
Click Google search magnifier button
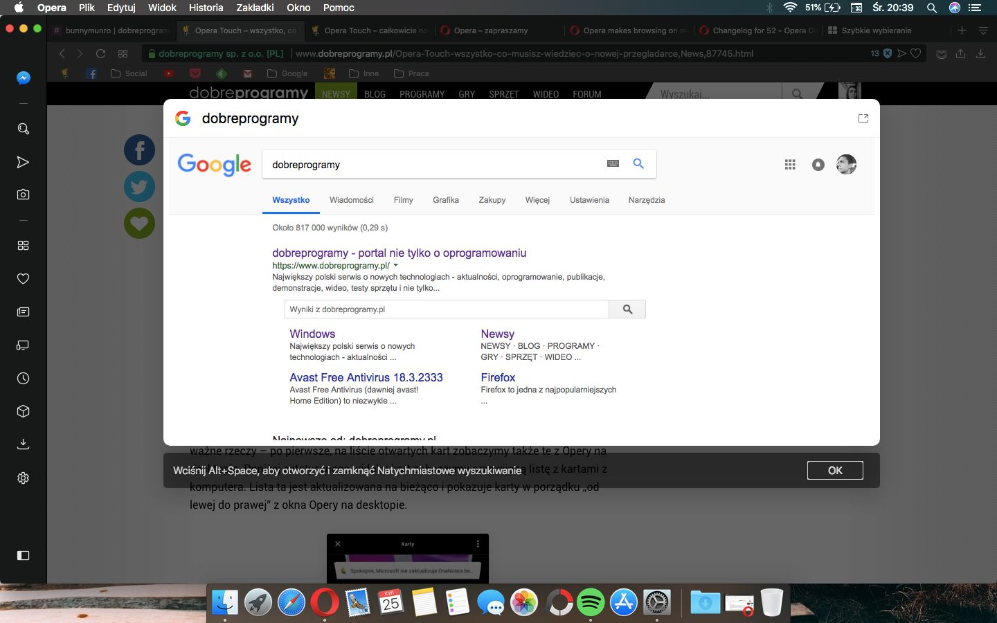[638, 164]
